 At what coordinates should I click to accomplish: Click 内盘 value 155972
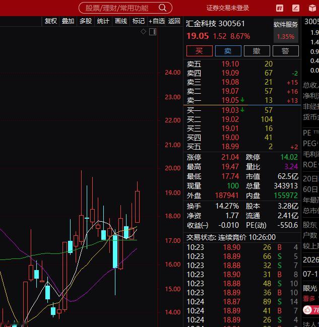[286, 195]
